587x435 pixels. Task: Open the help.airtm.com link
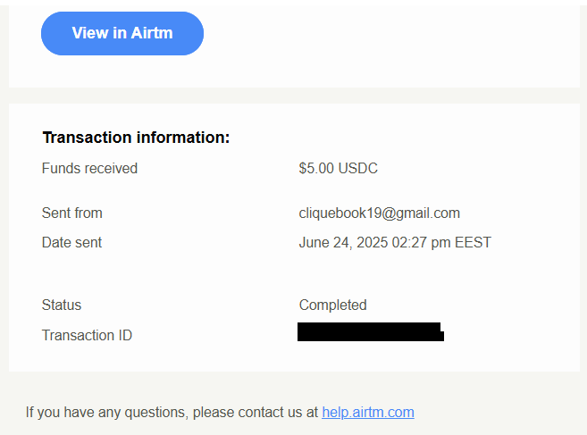[368, 412]
